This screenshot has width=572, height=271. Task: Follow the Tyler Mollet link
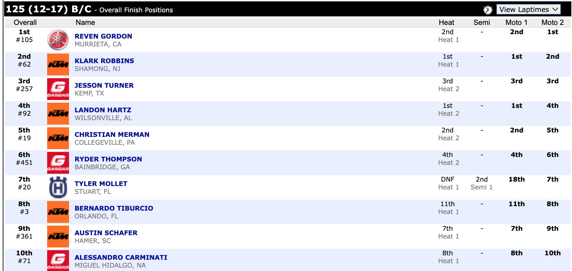(101, 184)
